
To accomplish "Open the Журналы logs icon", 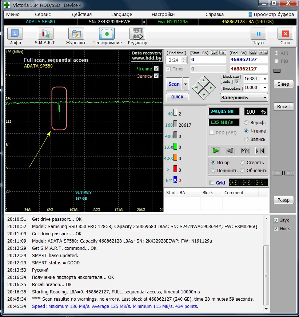I will pos(76,34).
